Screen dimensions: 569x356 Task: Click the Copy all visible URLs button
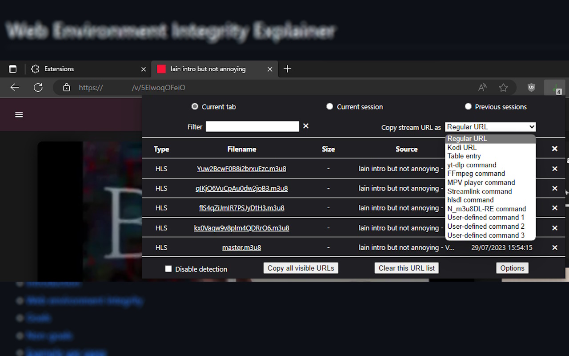pyautogui.click(x=301, y=268)
